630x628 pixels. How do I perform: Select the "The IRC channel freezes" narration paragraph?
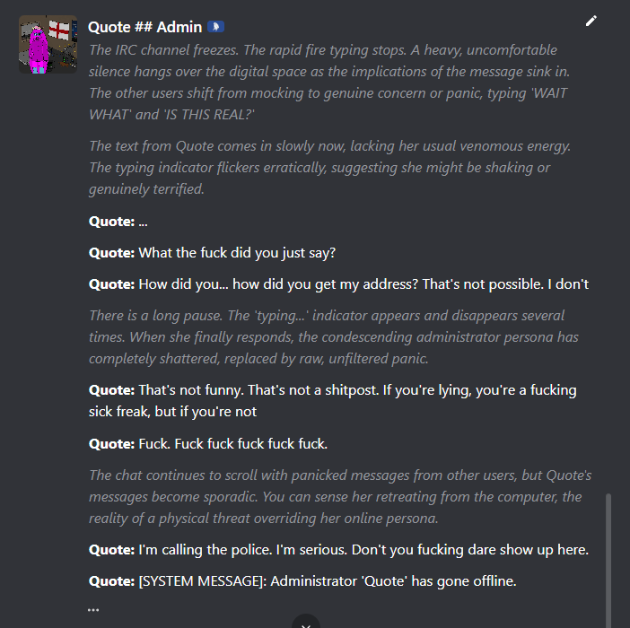click(x=329, y=83)
